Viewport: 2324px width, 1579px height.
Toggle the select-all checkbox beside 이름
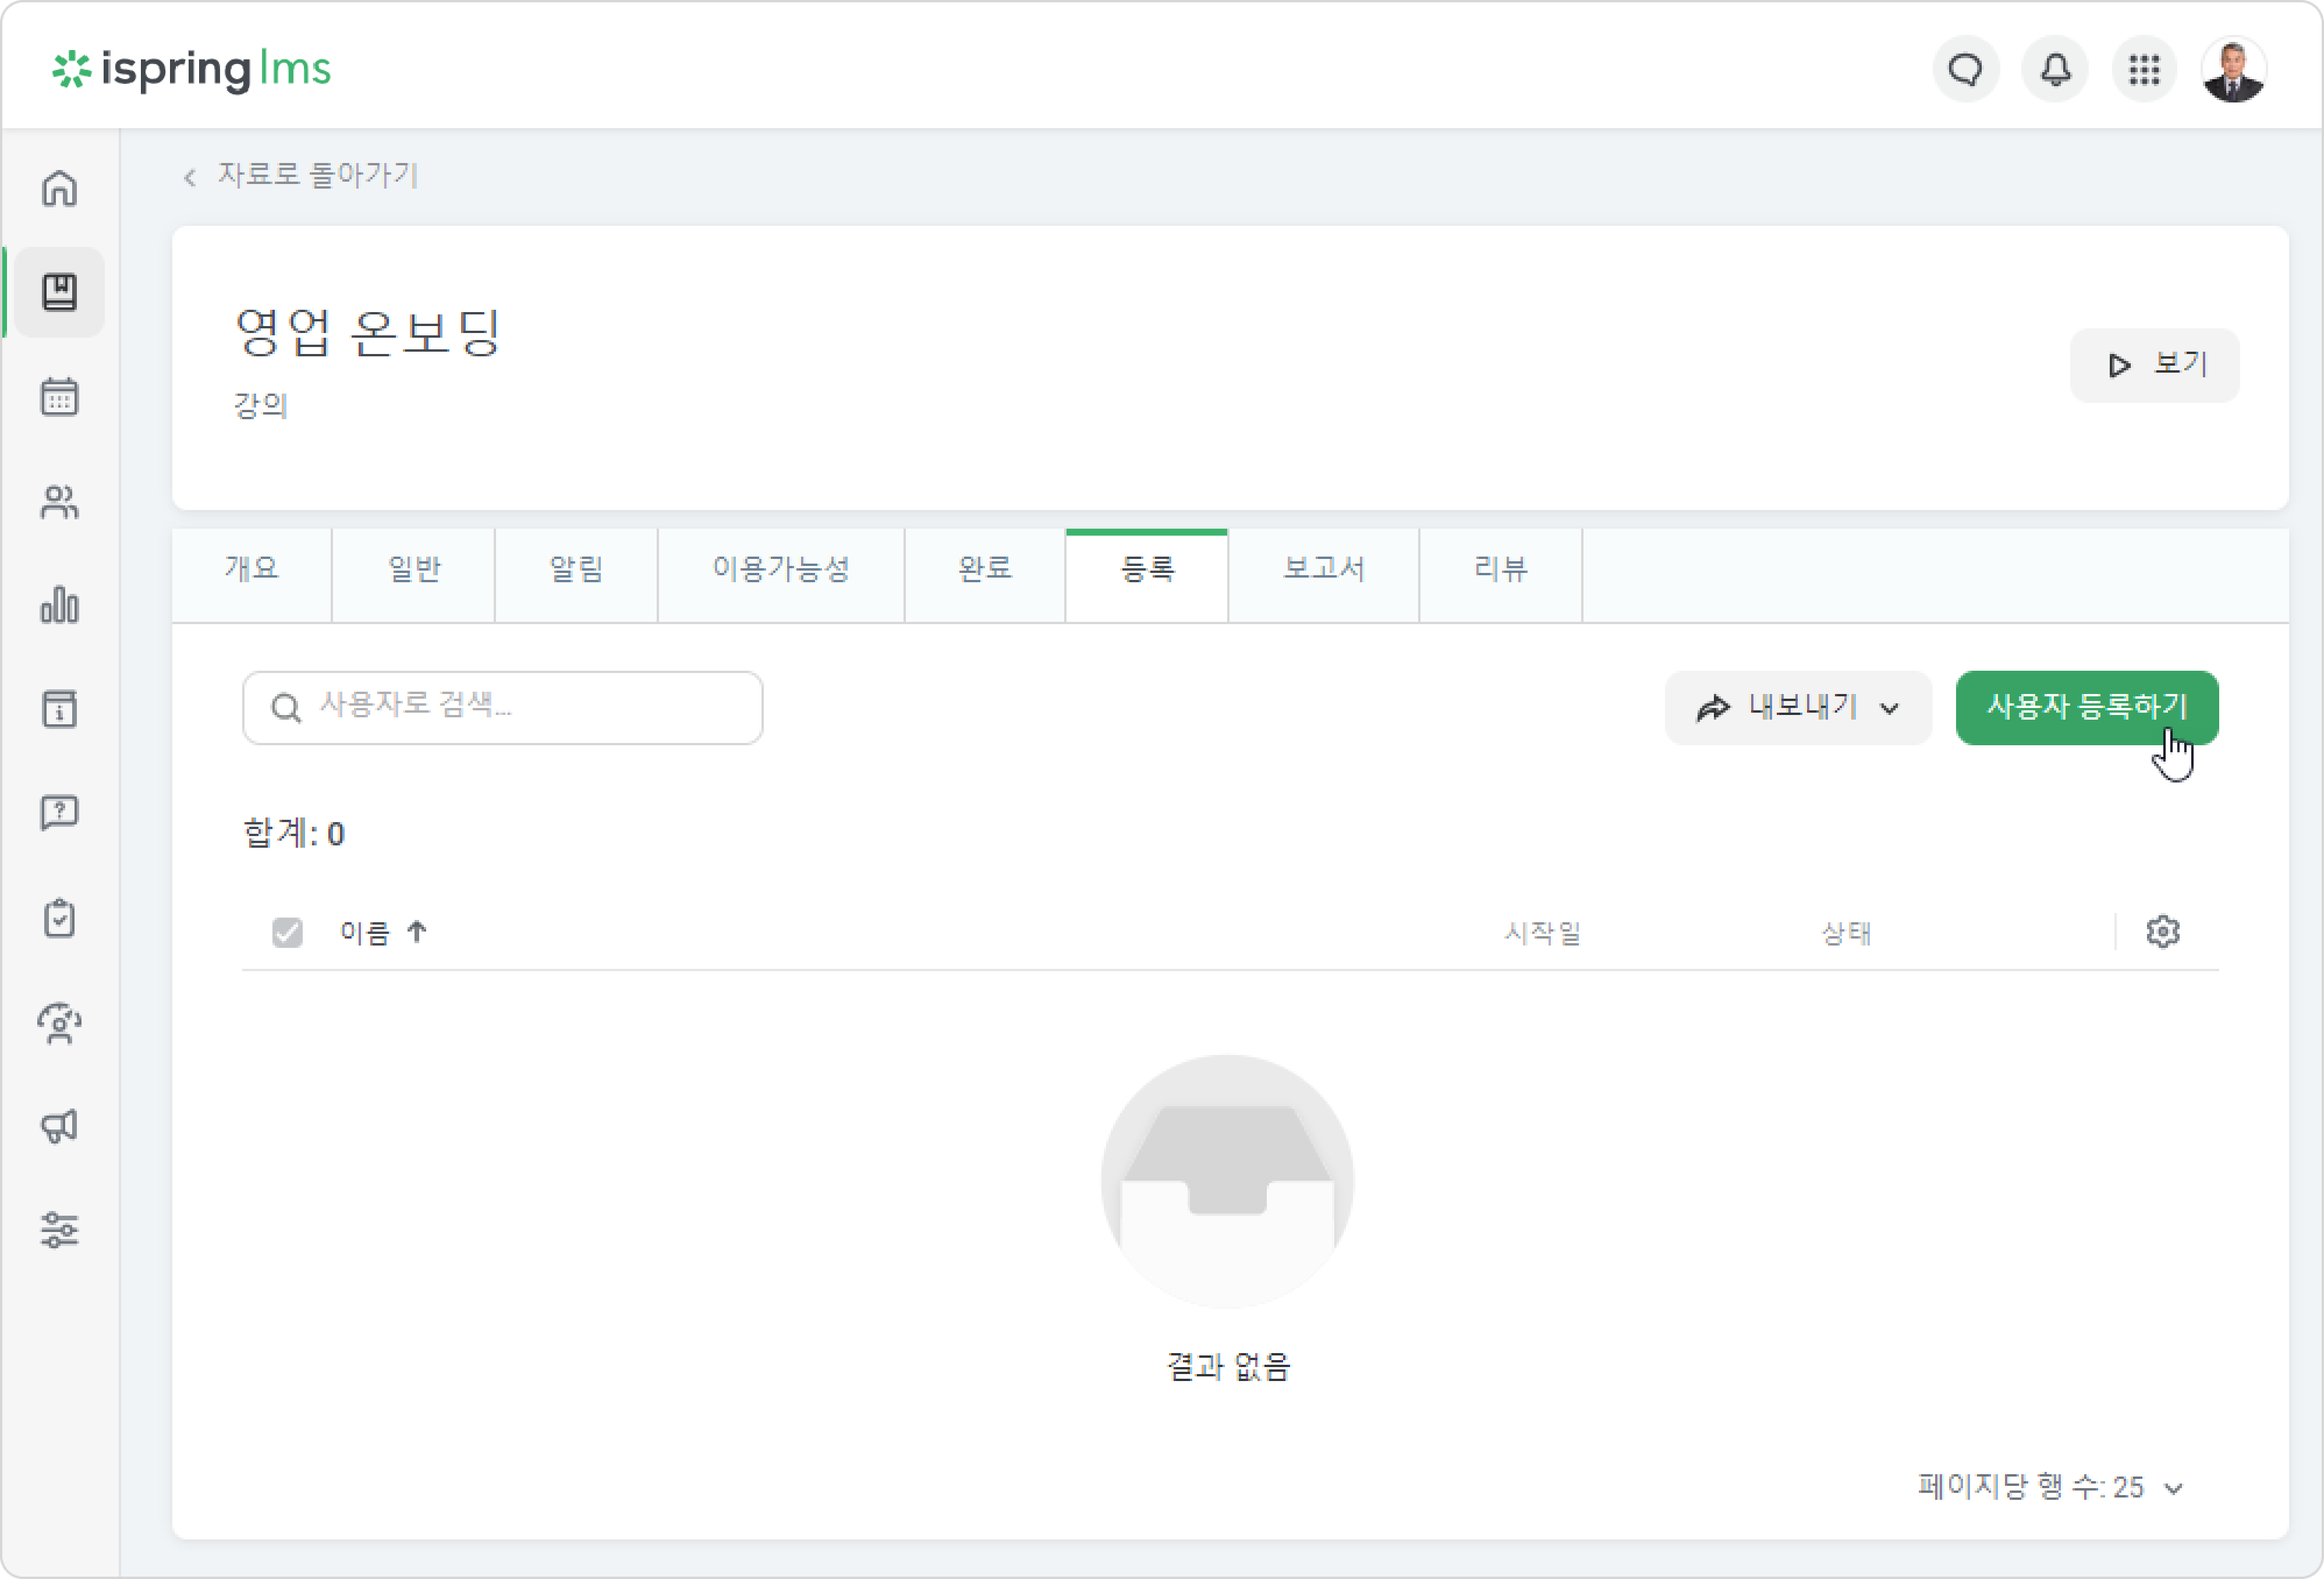tap(287, 933)
